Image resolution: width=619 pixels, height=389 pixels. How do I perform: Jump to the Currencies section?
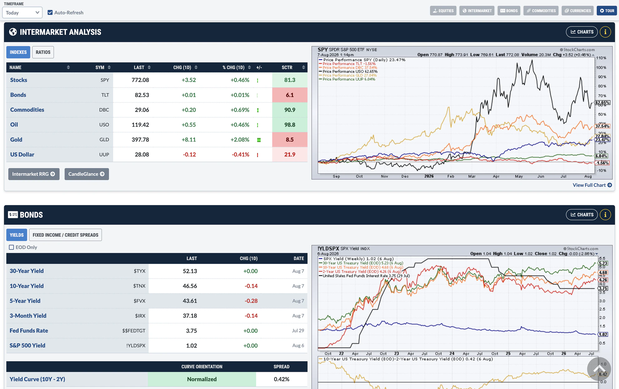(578, 11)
